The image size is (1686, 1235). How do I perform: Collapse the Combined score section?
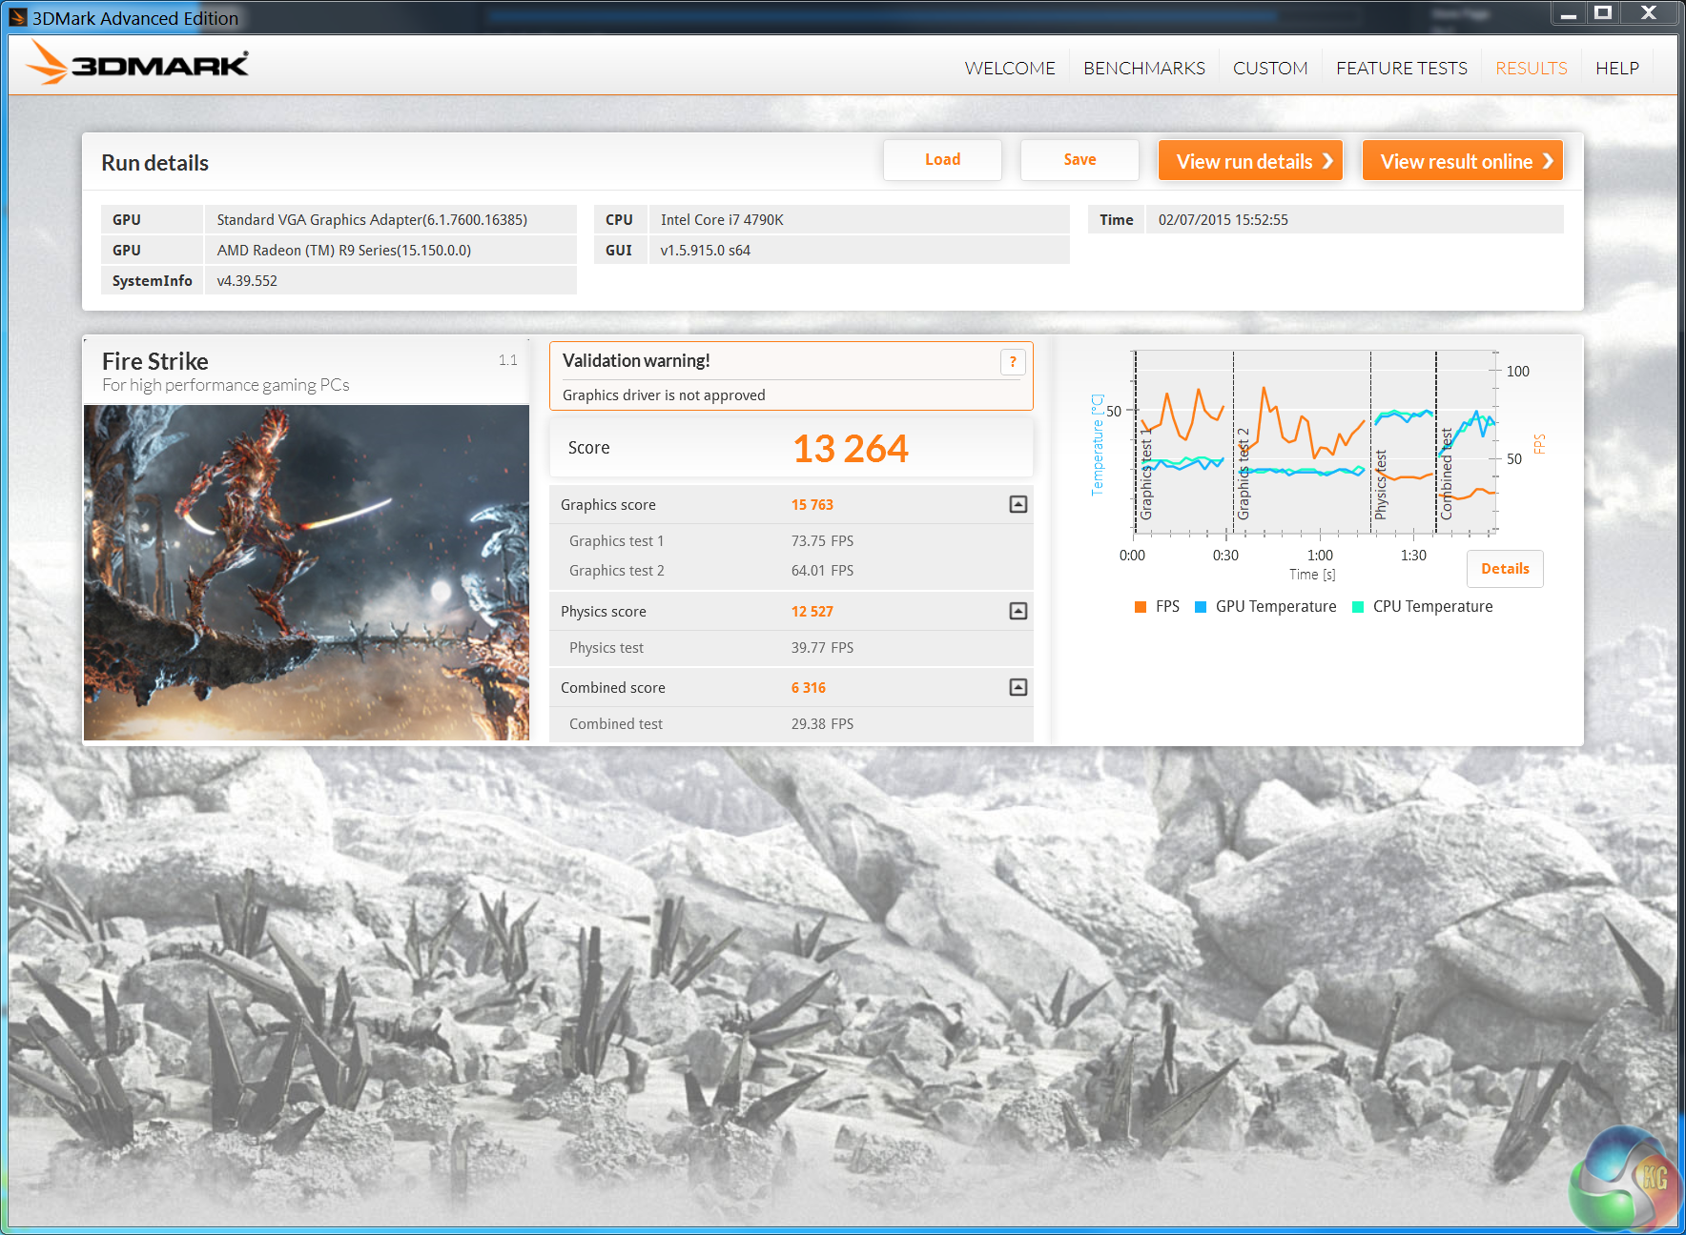(1018, 687)
